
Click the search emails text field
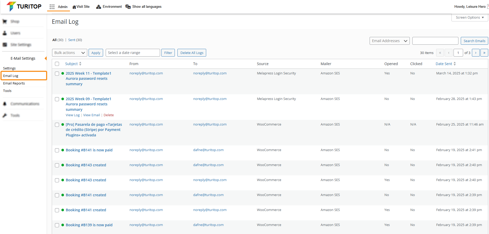tap(435, 41)
